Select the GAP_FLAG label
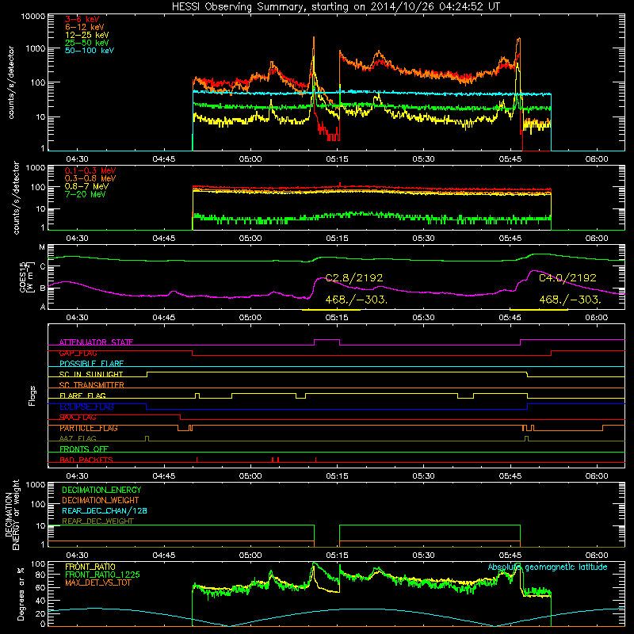Viewport: 634px width, 634px height. point(78,353)
